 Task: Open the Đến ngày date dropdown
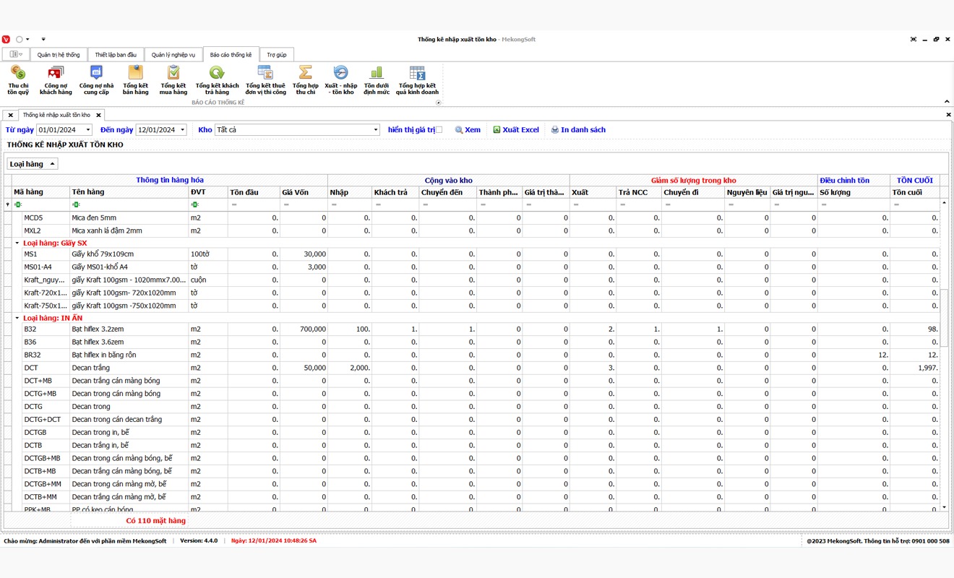(x=182, y=130)
